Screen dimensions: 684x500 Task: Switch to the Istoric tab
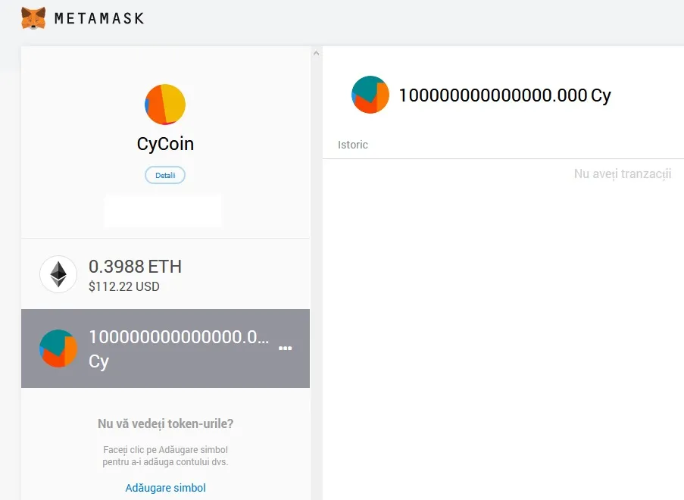(x=352, y=145)
